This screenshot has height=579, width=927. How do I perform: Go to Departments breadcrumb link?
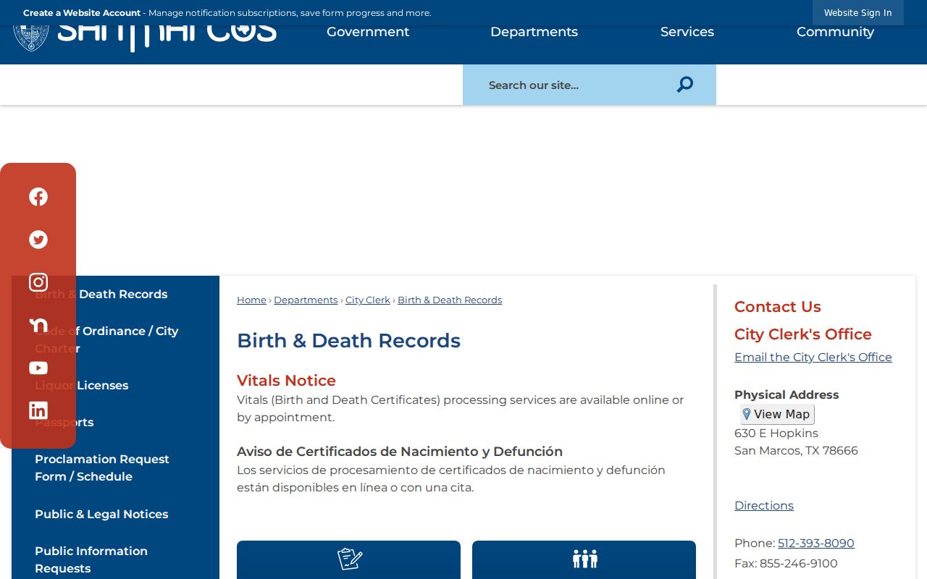[306, 300]
